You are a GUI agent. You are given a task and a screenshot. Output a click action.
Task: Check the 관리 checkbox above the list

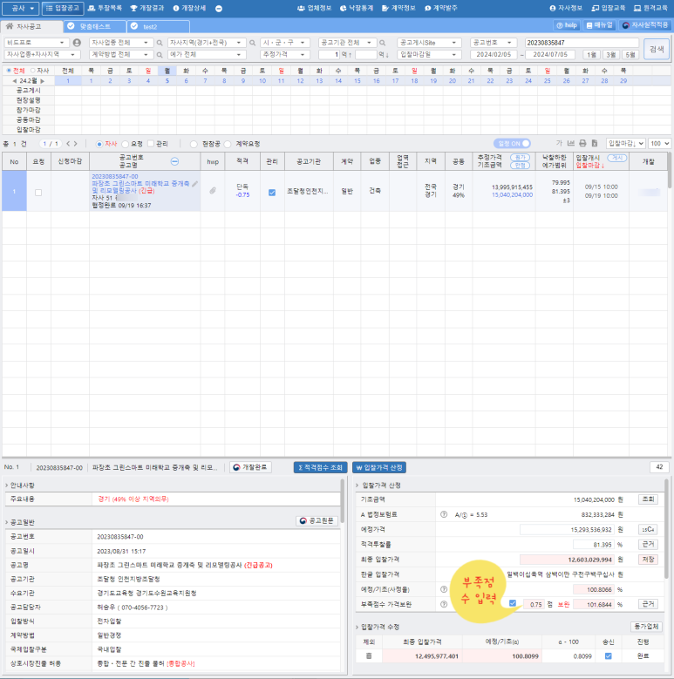[151, 143]
